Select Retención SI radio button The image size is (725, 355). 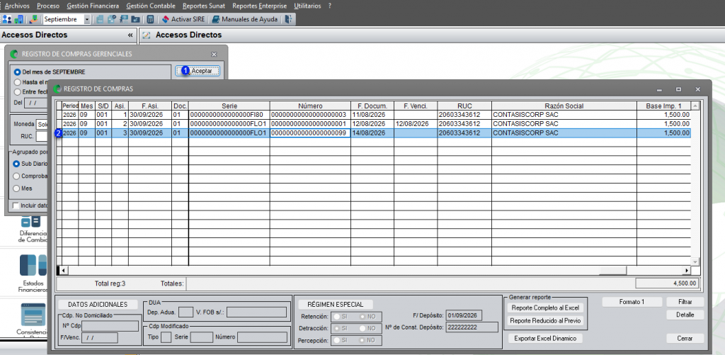(x=336, y=316)
